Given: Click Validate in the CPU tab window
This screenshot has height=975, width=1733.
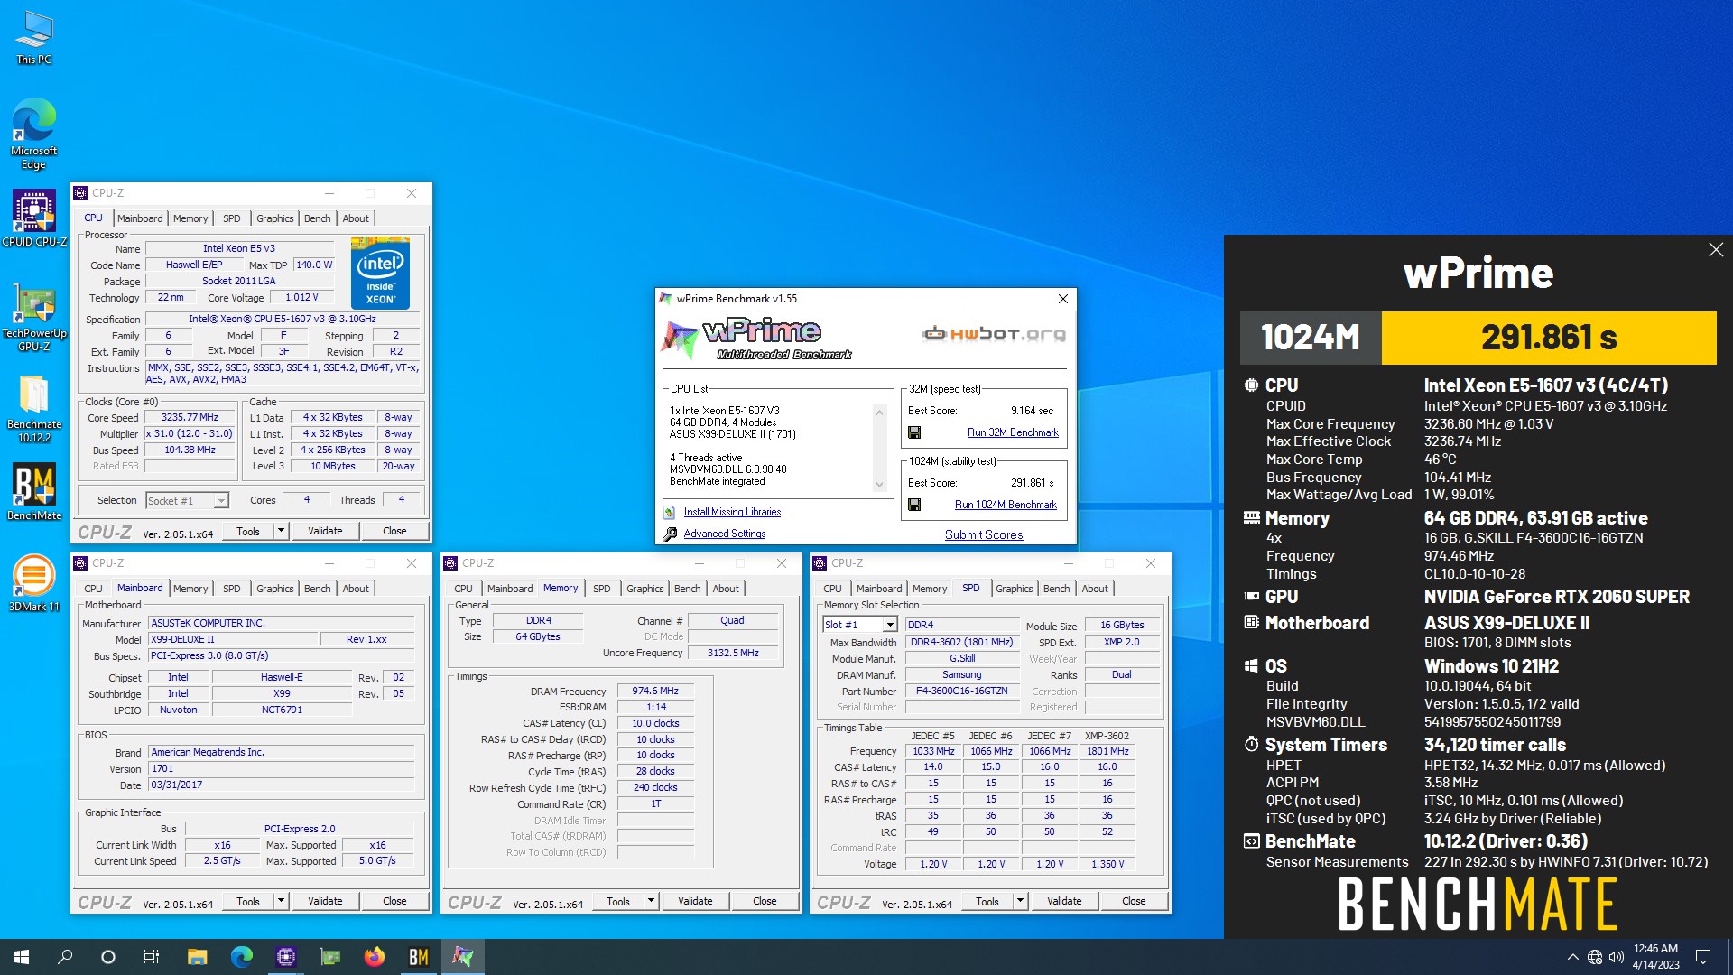Looking at the screenshot, I should [325, 531].
